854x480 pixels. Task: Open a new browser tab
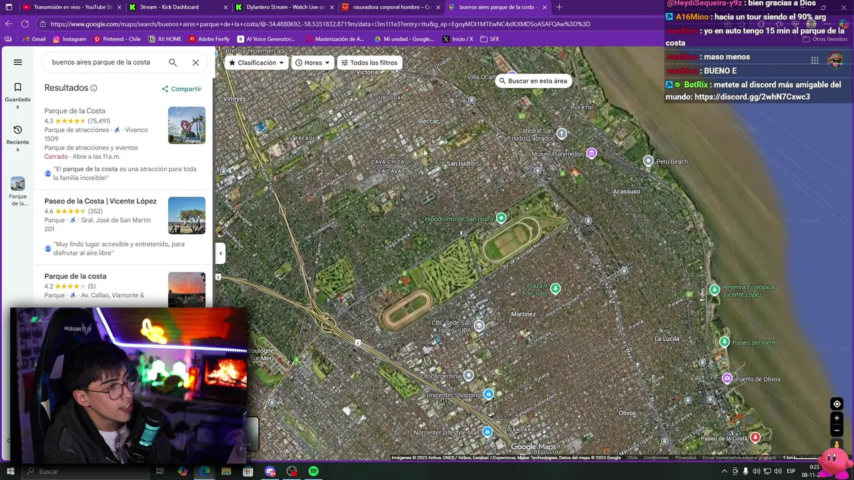(559, 7)
